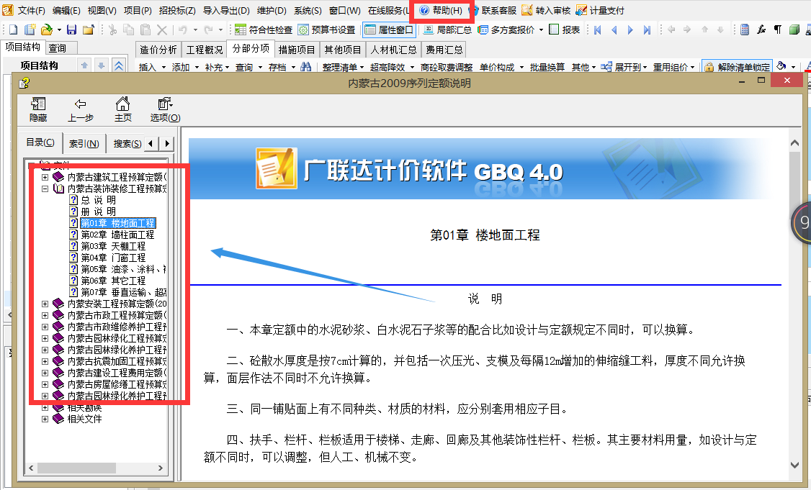
Task: Expand 内蒙古建筑工程预算定额 tree node
Action: pyautogui.click(x=45, y=177)
